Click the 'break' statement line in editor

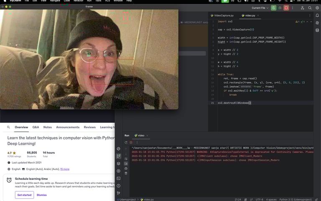pos(233,95)
